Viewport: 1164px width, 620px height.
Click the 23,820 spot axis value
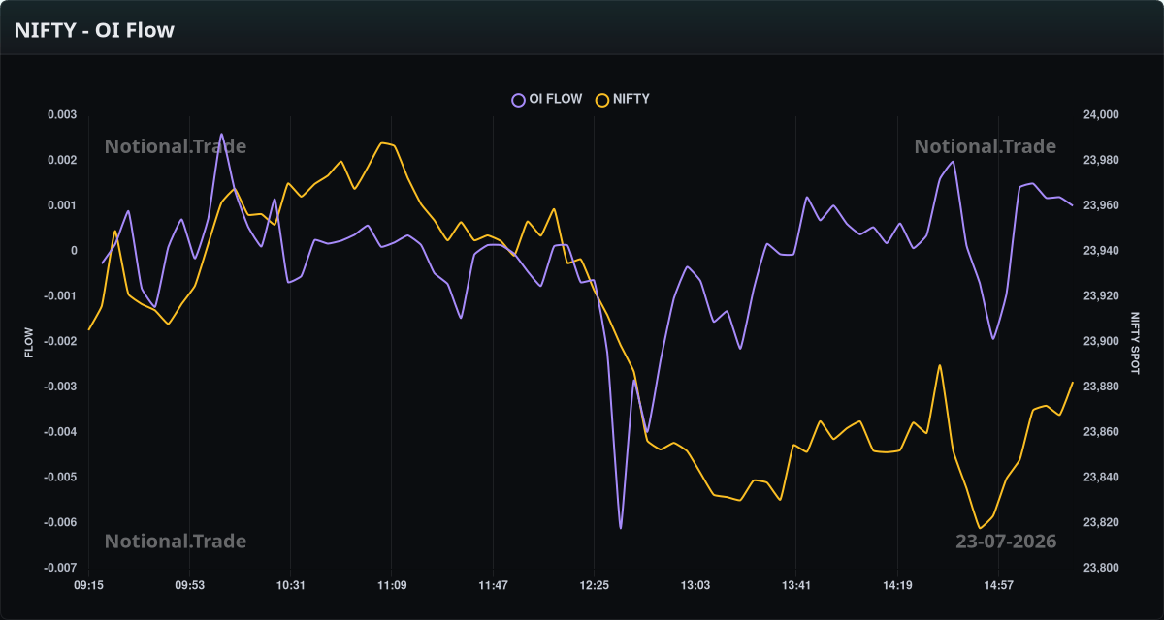coord(1101,522)
